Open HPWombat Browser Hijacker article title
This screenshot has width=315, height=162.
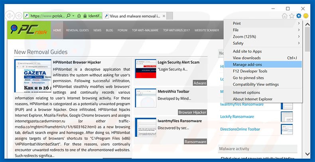click(77, 62)
